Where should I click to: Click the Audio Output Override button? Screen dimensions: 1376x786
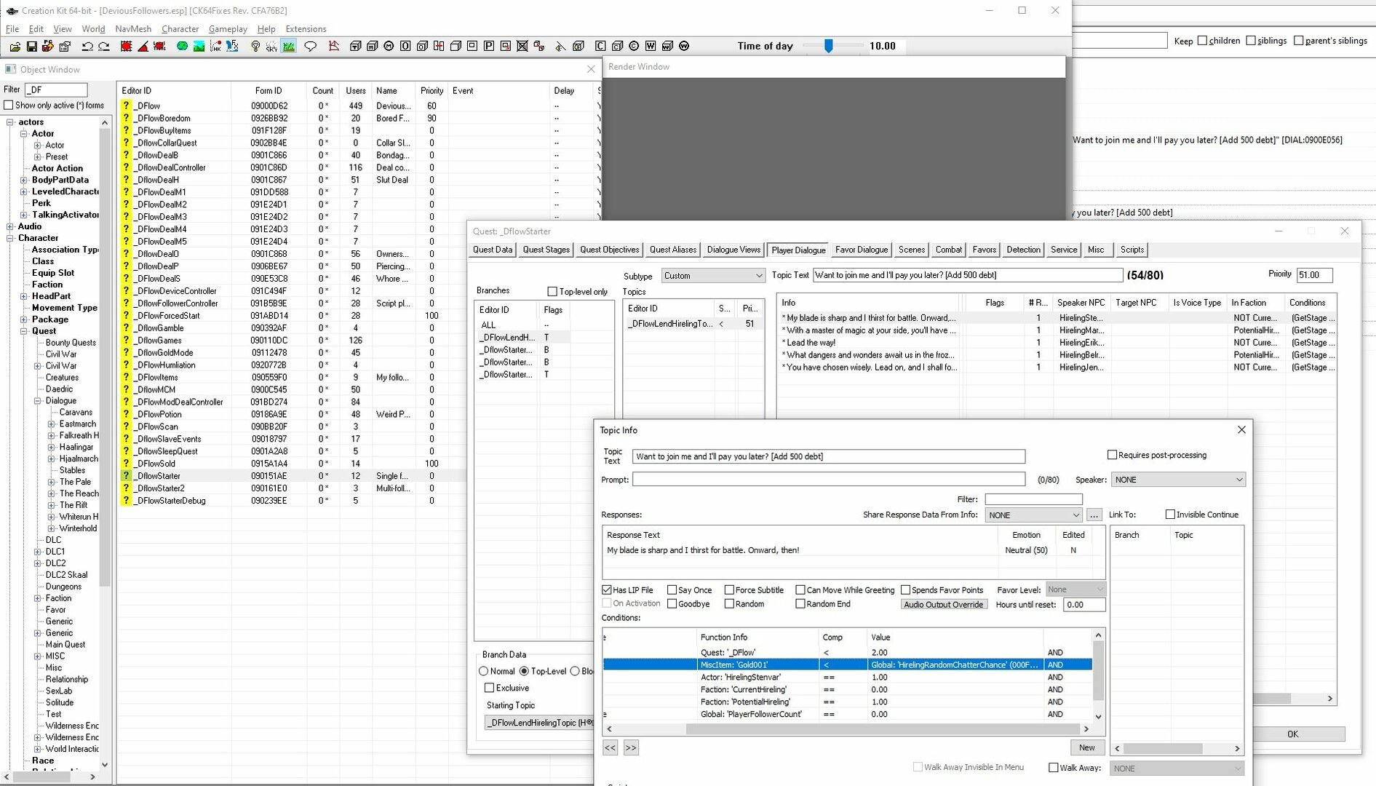943,605
